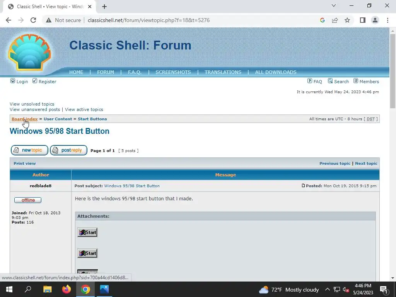Go to Previous topic
This screenshot has width=396, height=297.
335,164
